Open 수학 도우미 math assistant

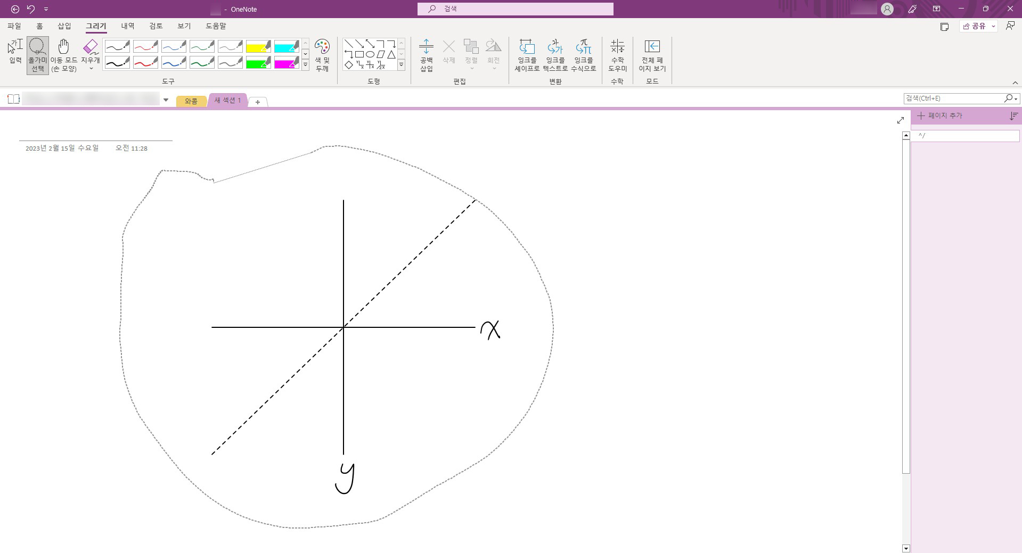pos(617,55)
